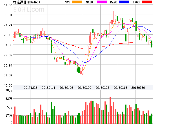Click the last green candlestick on the right
169x124 pixels.
(x=152, y=44)
